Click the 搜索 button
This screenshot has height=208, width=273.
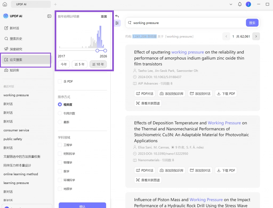coord(252,23)
